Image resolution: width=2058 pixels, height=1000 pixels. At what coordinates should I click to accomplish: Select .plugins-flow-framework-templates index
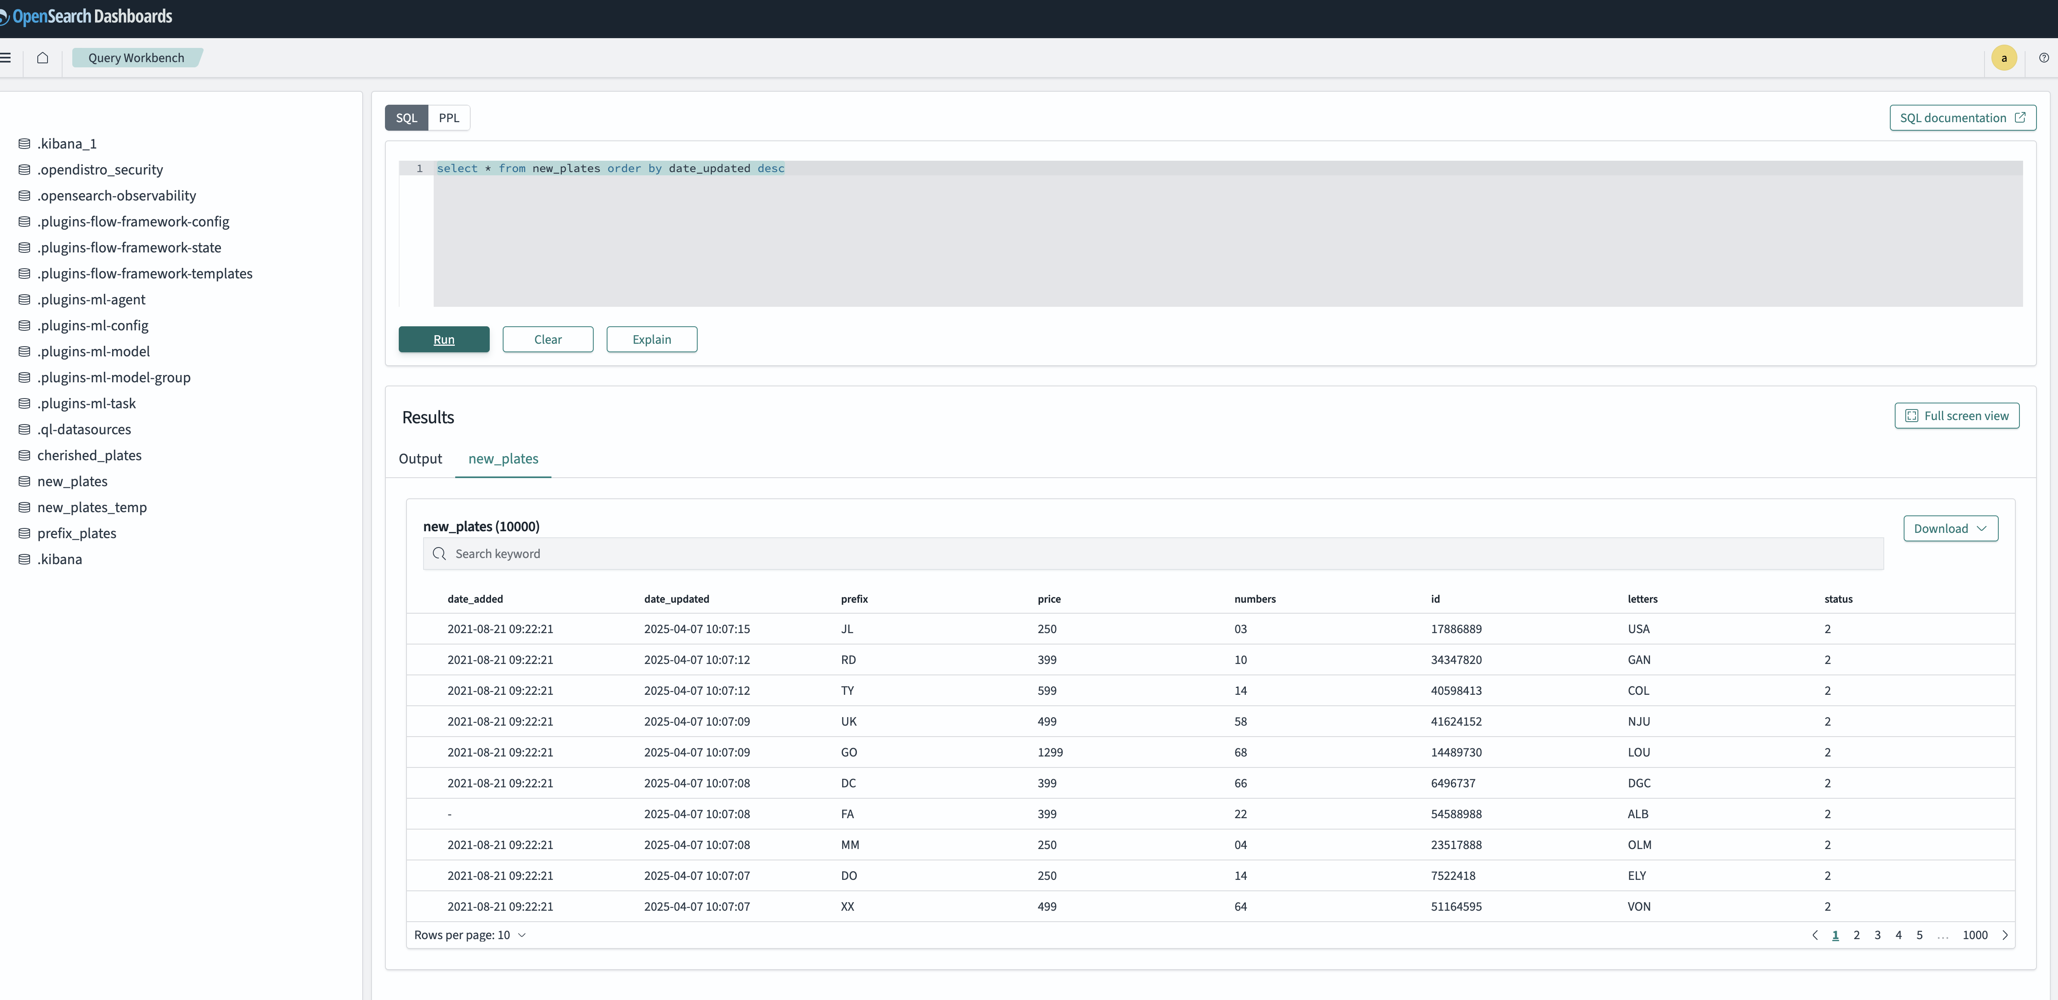click(145, 273)
